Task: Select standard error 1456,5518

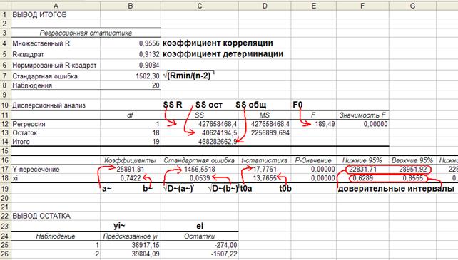Action: pos(200,170)
